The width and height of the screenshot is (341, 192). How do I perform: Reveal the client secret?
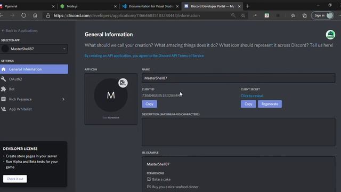[251, 96]
